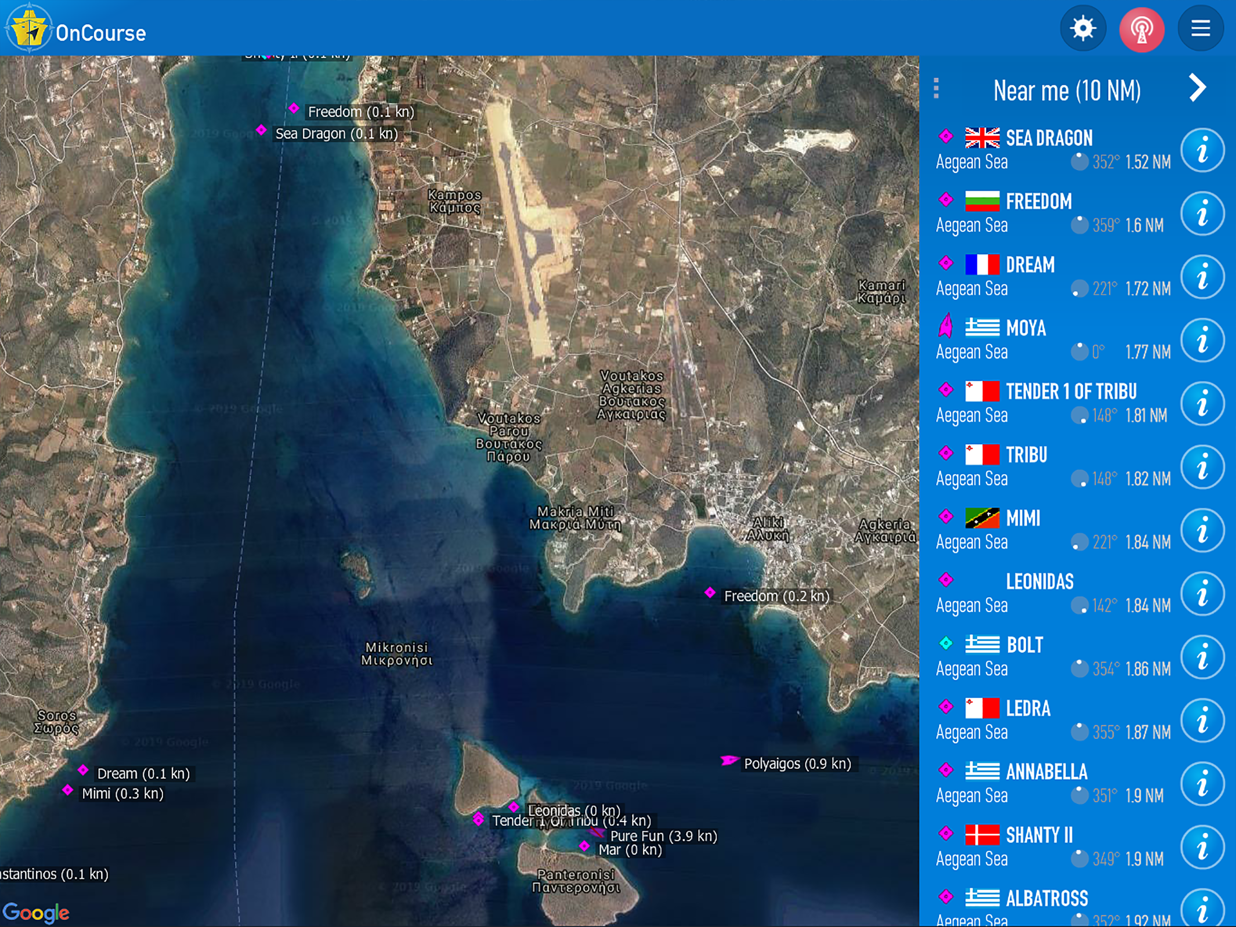
Task: Open the three-dot panel options handle
Action: point(936,88)
